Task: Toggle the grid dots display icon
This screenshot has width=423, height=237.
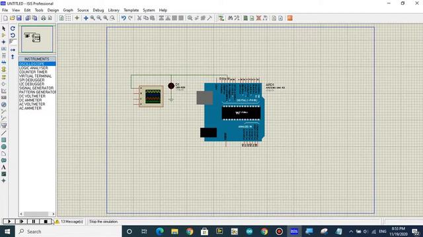Action: tap(68, 18)
